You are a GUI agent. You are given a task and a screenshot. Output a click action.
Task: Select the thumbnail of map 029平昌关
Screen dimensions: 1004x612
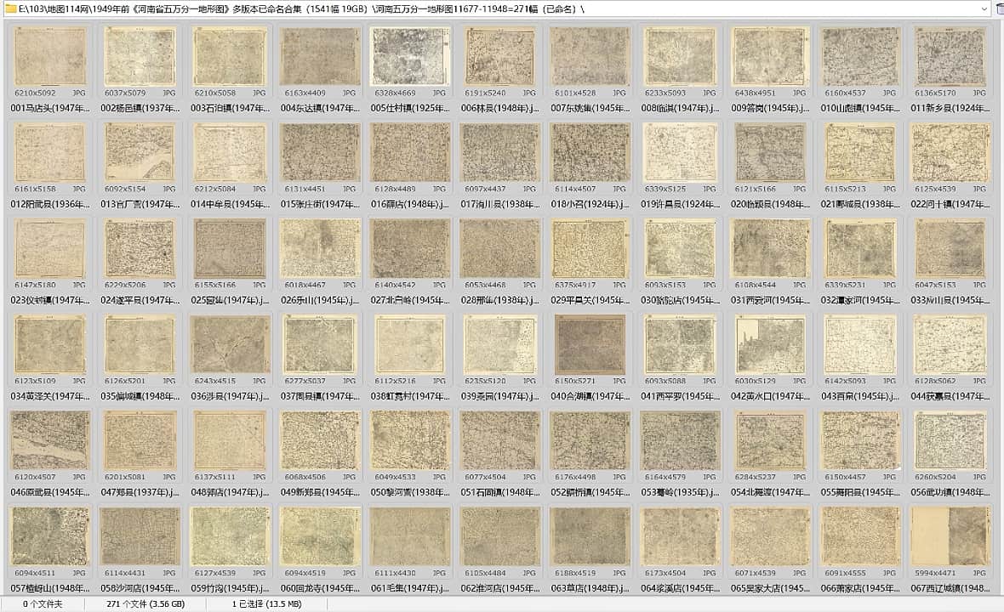(590, 249)
